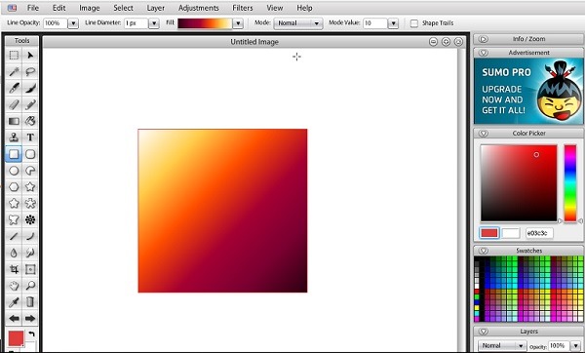The width and height of the screenshot is (585, 353).
Task: Open the Mode Value dropdown
Action: pyautogui.click(x=393, y=23)
